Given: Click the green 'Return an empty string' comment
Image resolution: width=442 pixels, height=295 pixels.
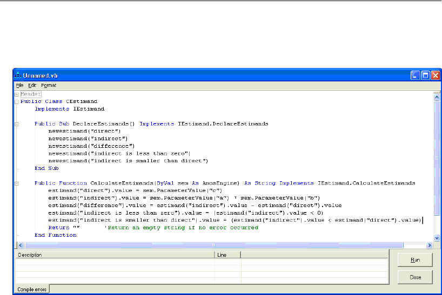Looking at the screenshot, I should coord(181,228).
